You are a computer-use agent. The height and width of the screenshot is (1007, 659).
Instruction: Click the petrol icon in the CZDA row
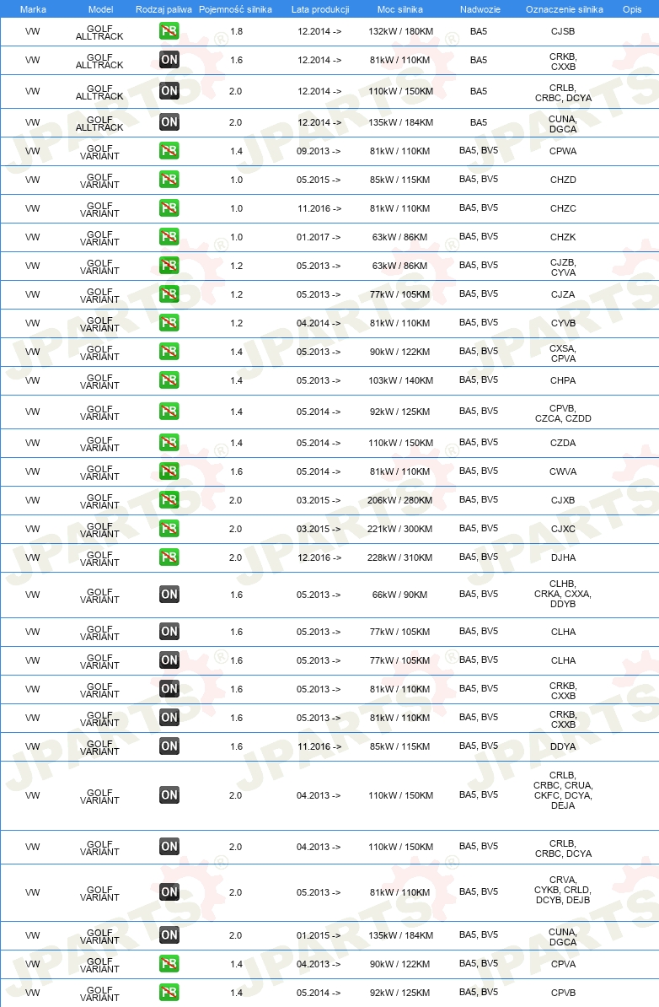tap(169, 443)
